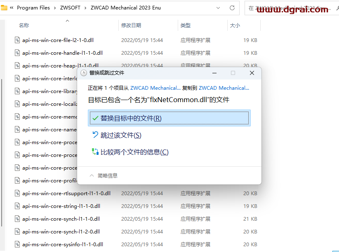Viewport: 339px width, 252px height.
Task: Click file icon of api-ms-win-core-heap-l1-1-0.dll
Action: (17, 65)
